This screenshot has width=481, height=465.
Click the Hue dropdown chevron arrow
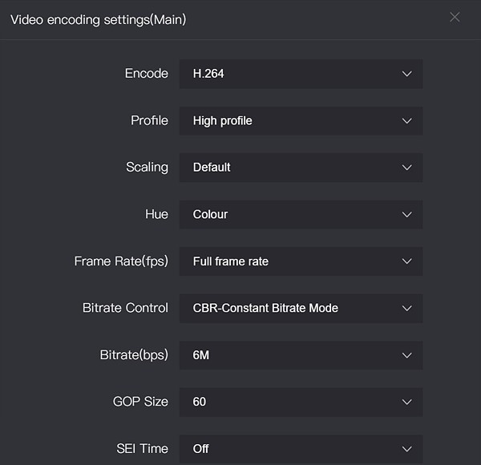[406, 215]
